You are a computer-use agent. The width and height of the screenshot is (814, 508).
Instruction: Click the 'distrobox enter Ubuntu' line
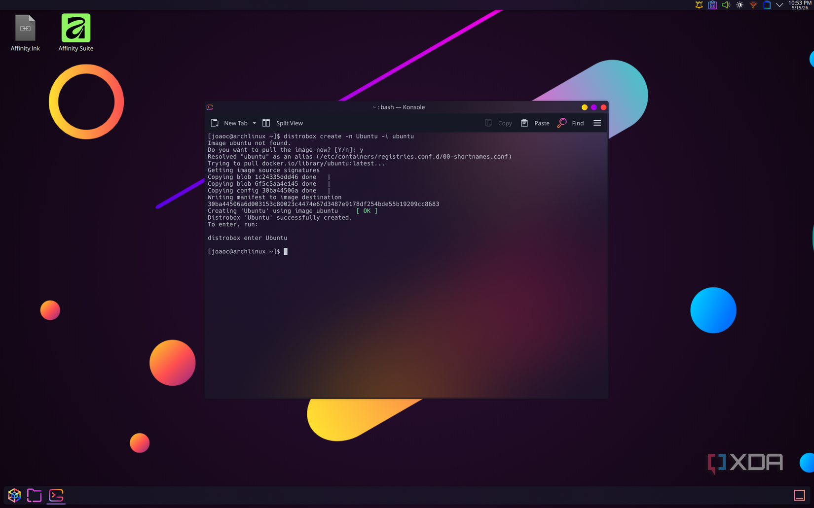(247, 238)
